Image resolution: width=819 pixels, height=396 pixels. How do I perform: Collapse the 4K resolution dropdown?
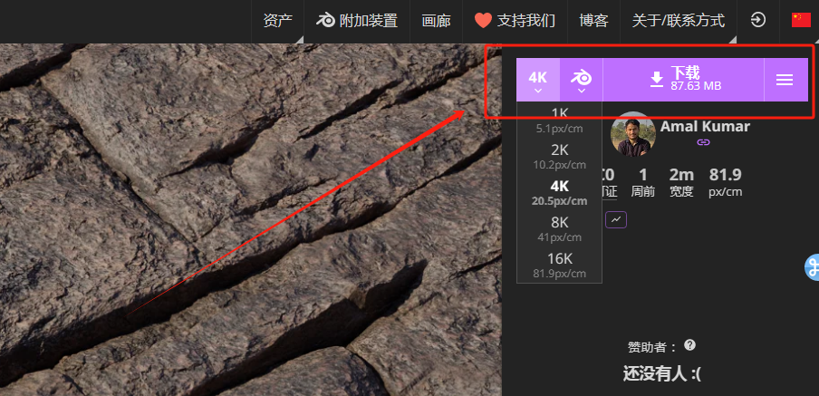(538, 80)
